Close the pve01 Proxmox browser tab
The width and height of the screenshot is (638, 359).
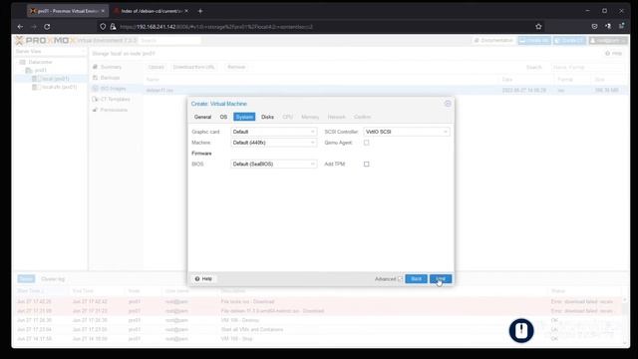pyautogui.click(x=103, y=11)
